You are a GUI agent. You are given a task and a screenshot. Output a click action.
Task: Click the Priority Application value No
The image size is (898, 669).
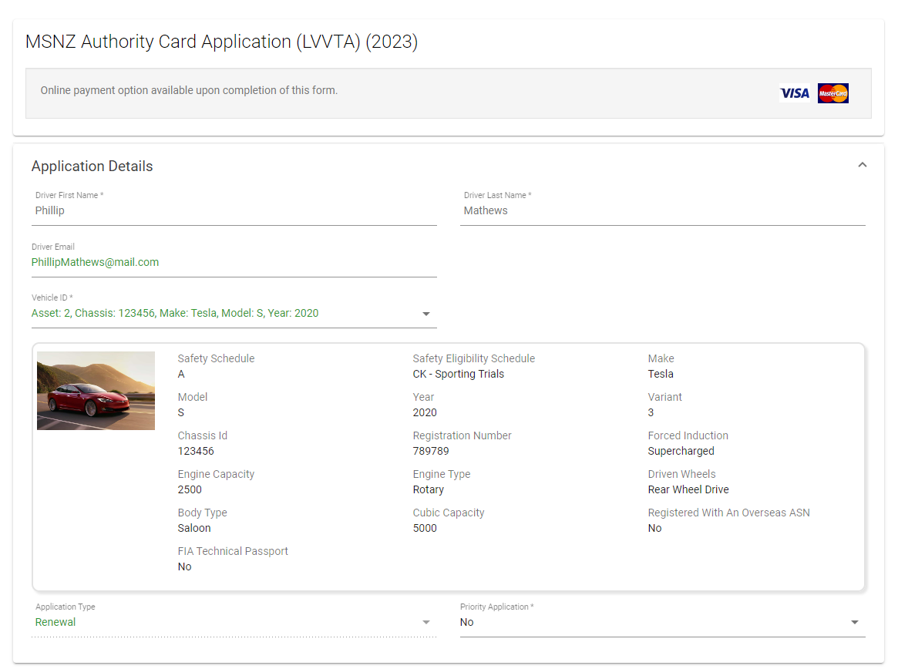[x=467, y=622]
